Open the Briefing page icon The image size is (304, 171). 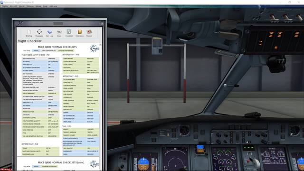pyautogui.click(x=29, y=33)
